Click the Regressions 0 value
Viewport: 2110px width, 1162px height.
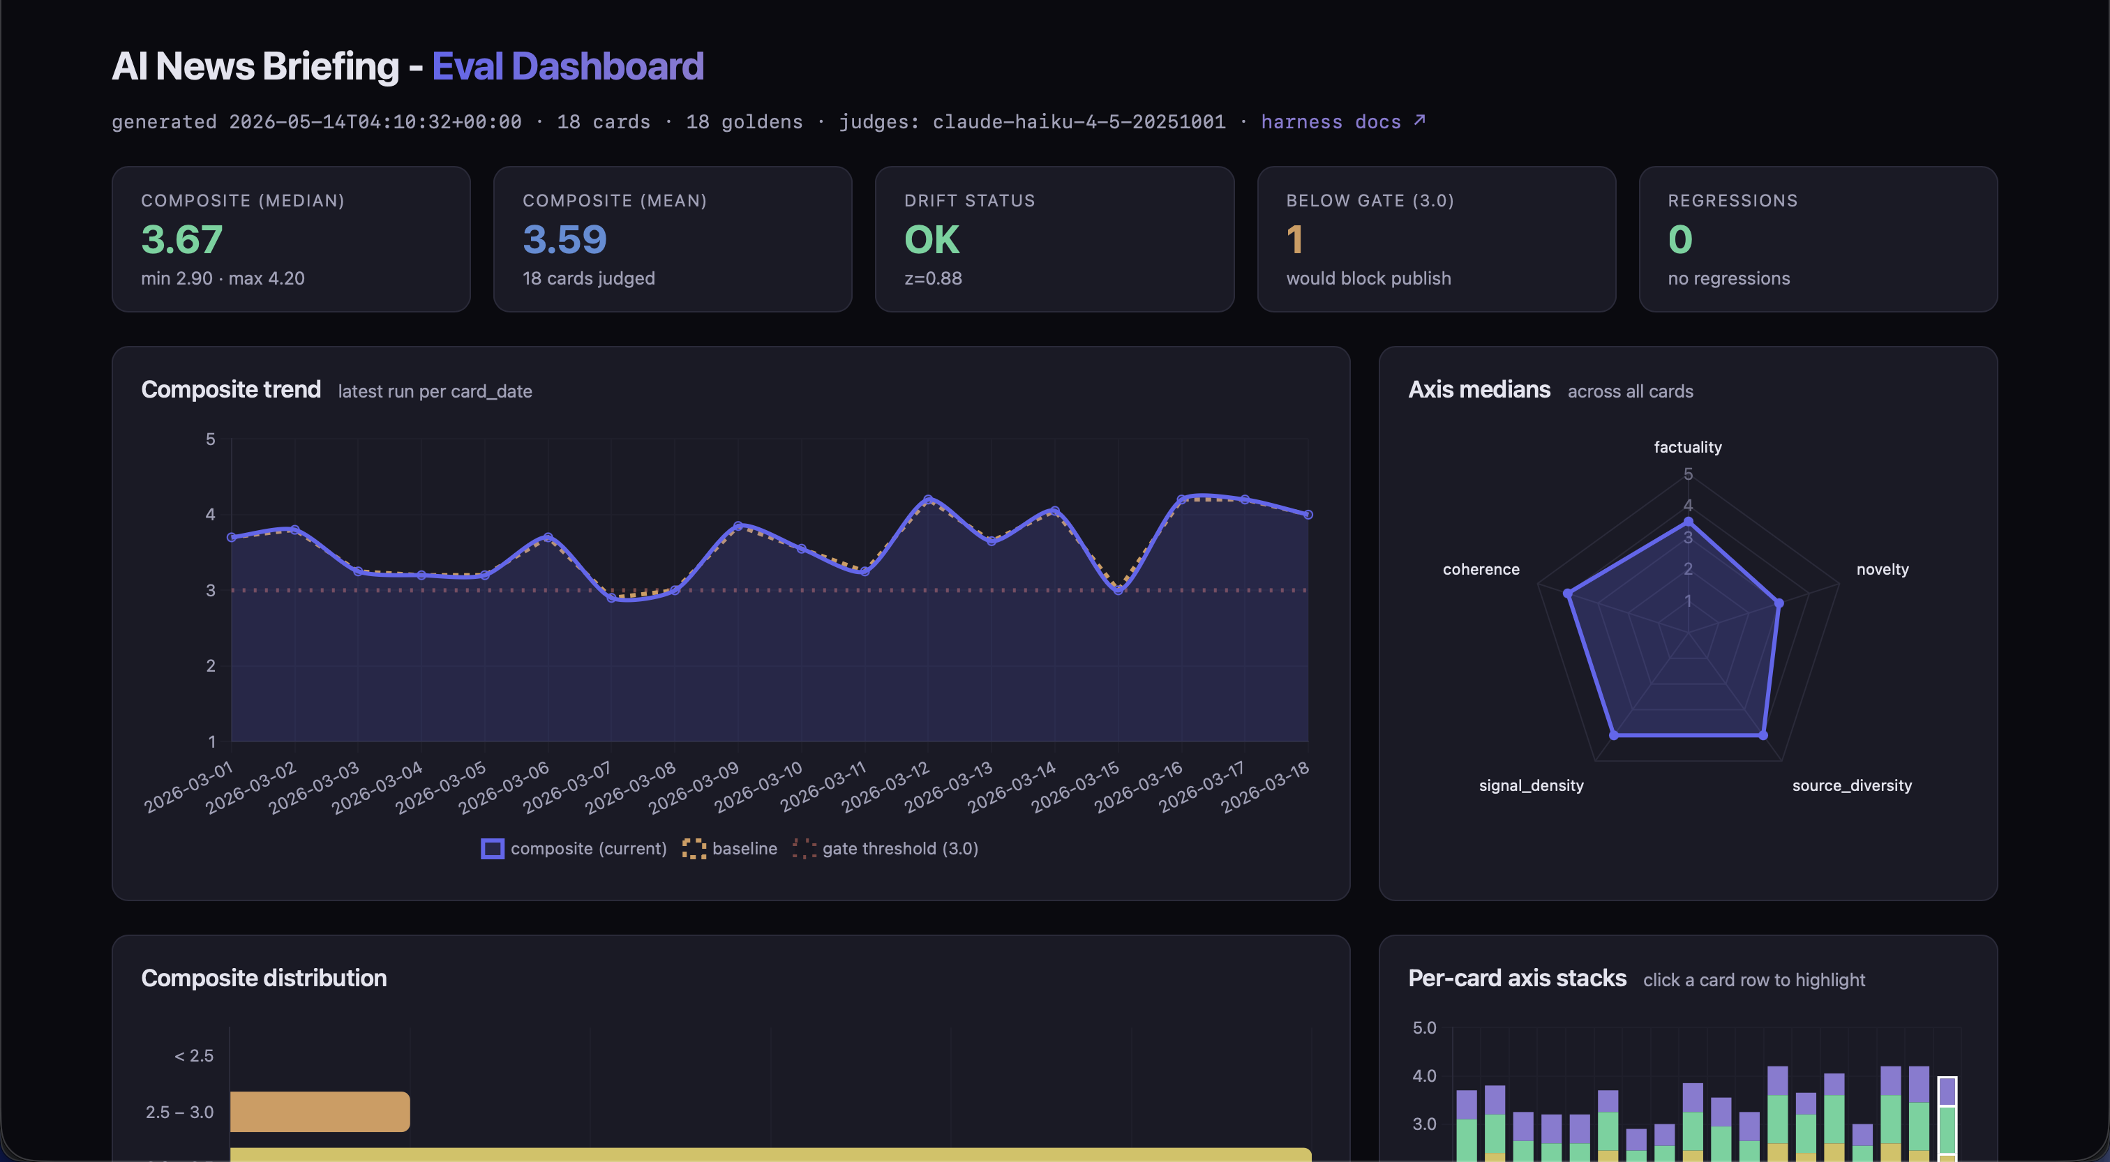[1680, 239]
